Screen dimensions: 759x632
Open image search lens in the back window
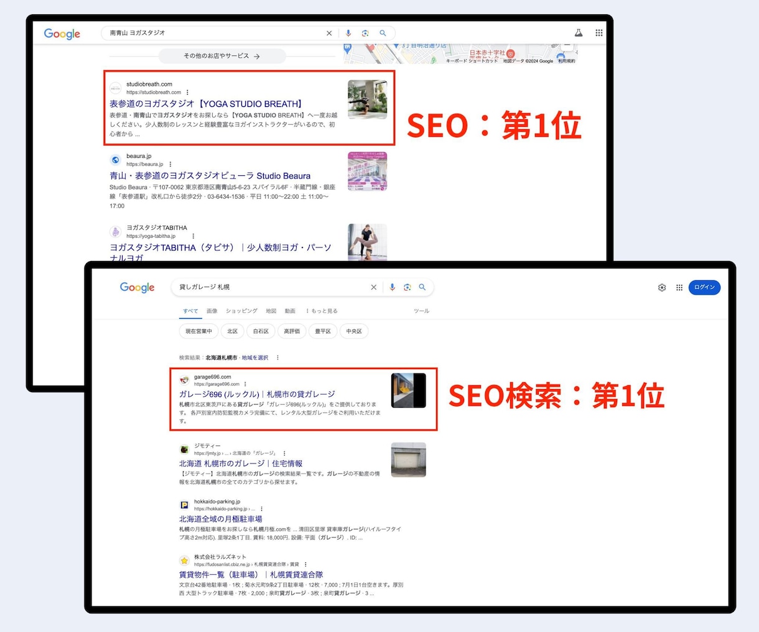pyautogui.click(x=365, y=33)
